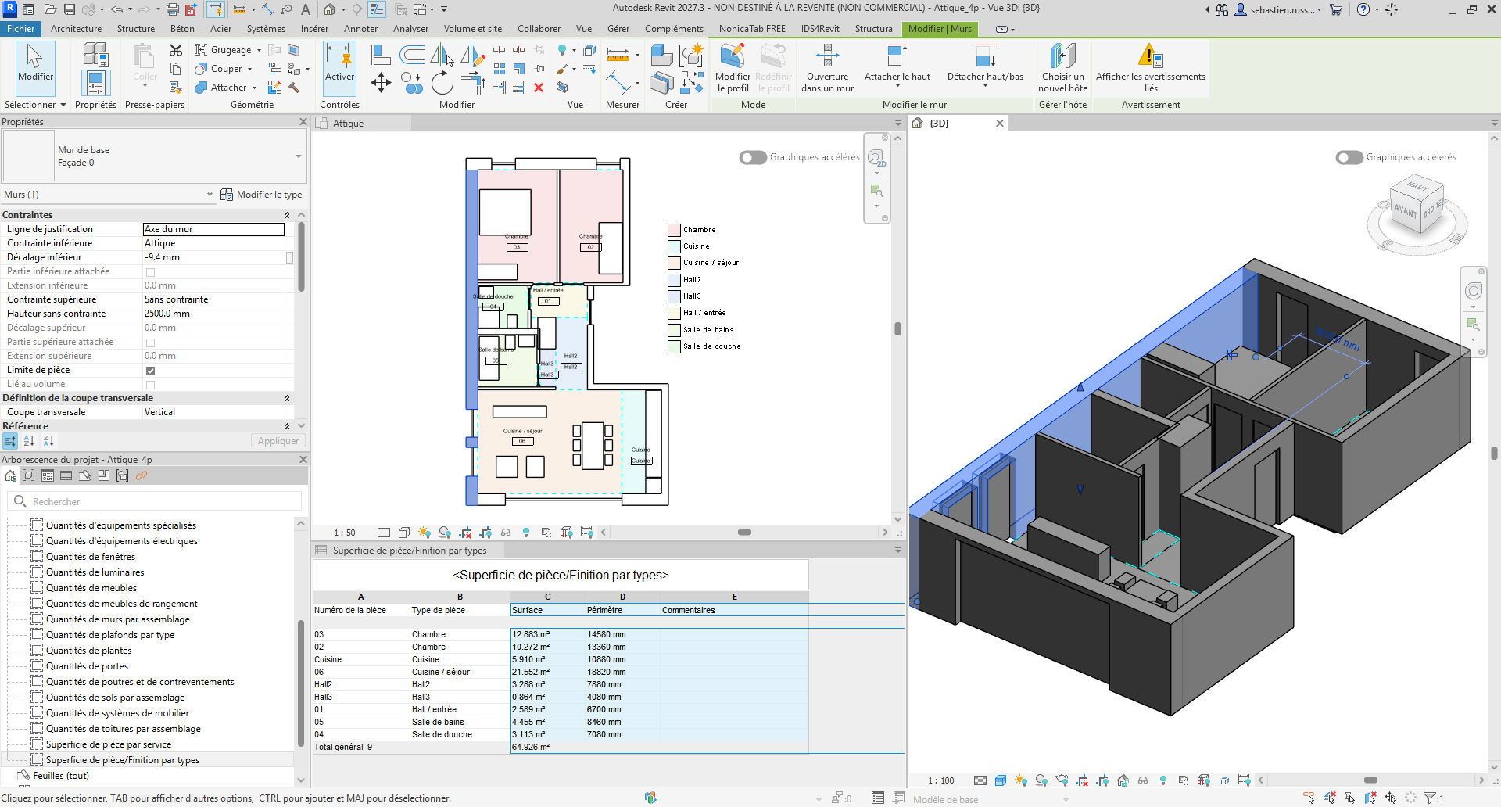Click Create similar icon
This screenshot has width=1501, height=807.
click(x=692, y=81)
